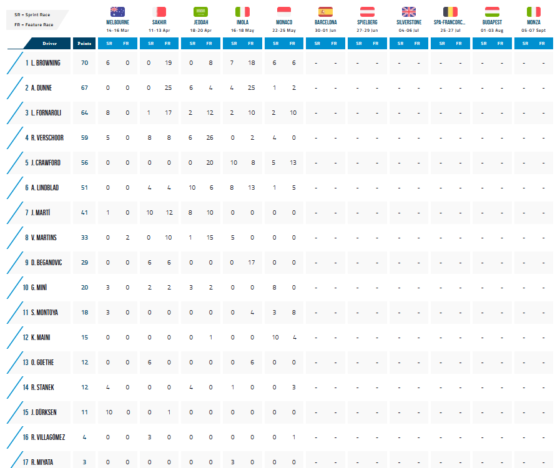This screenshot has width=560, height=468.
Task: Click the British flag above Silverstone
Action: [409, 11]
